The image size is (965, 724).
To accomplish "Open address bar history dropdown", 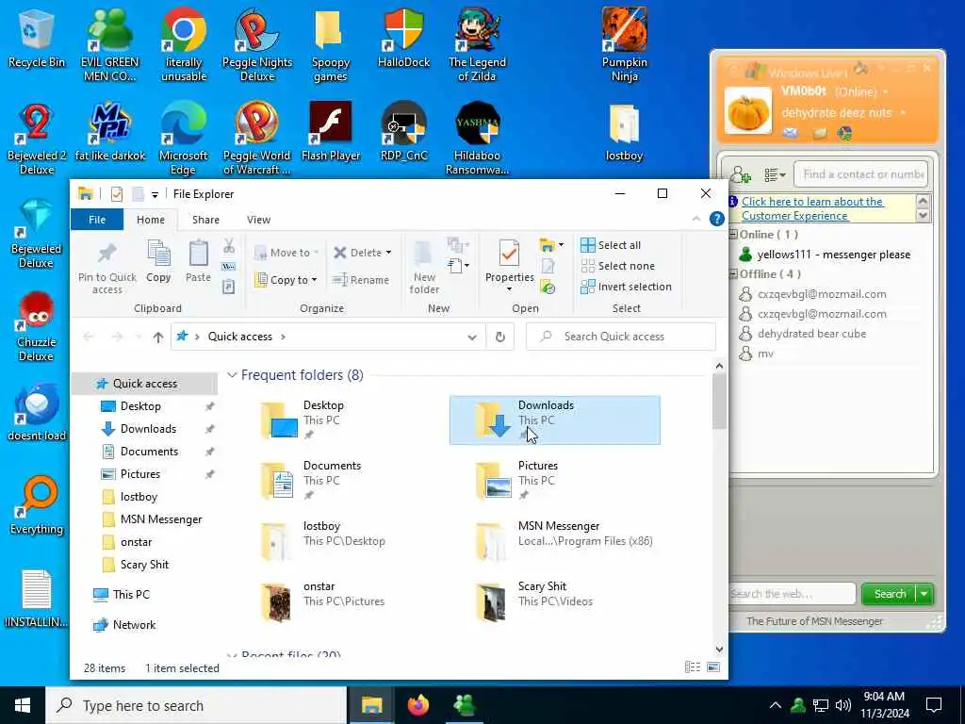I will point(472,337).
